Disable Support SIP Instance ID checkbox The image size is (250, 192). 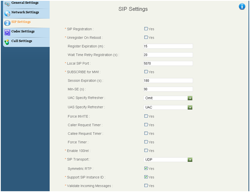coord(146,177)
